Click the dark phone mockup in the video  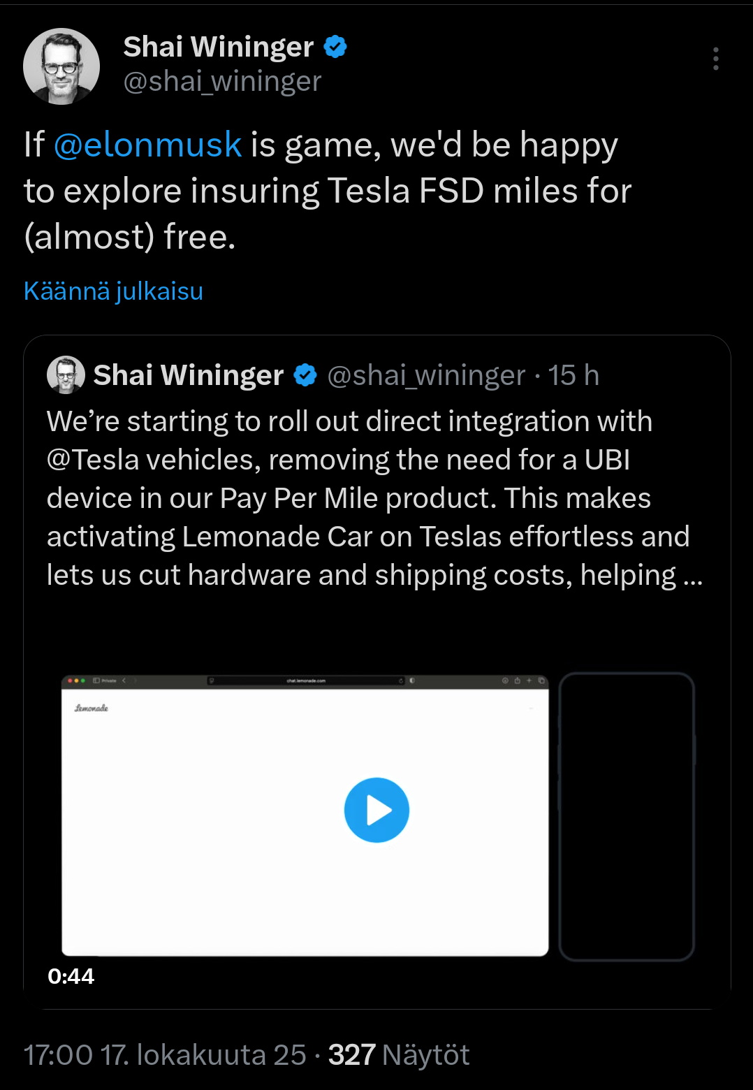[x=627, y=816]
